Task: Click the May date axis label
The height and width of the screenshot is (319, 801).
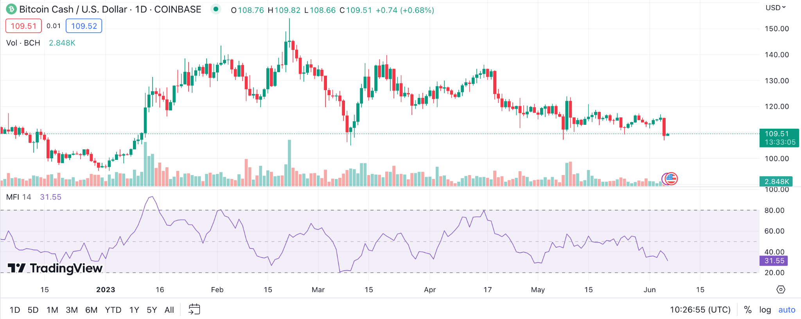Action: coord(538,290)
